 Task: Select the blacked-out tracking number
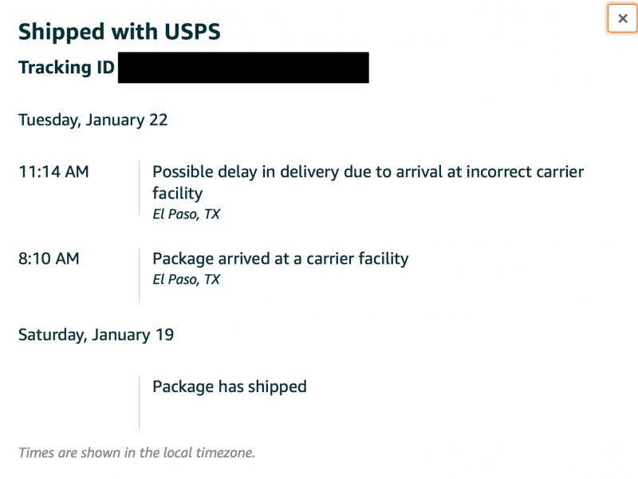243,68
